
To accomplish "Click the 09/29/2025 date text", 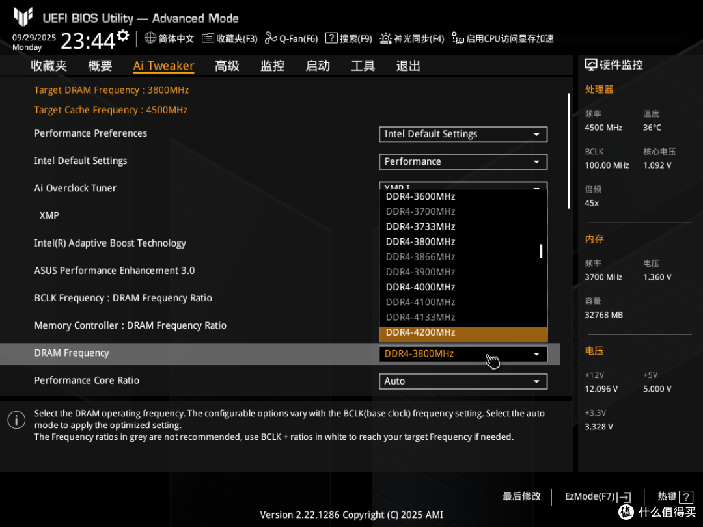I will pos(34,38).
